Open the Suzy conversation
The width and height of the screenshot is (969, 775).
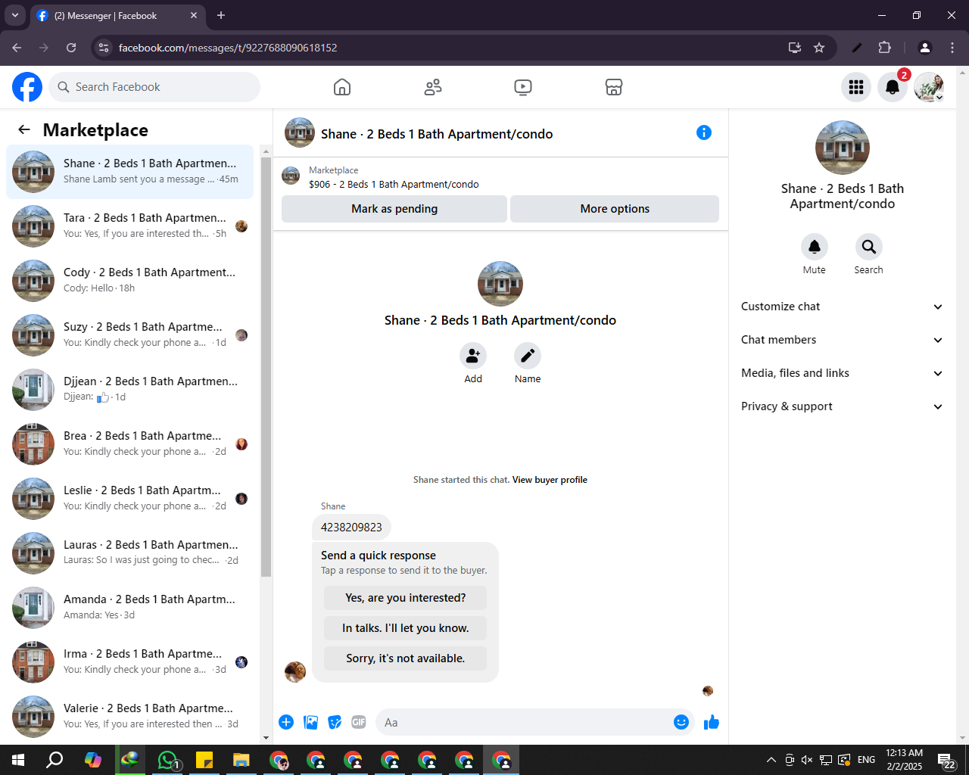pos(130,335)
